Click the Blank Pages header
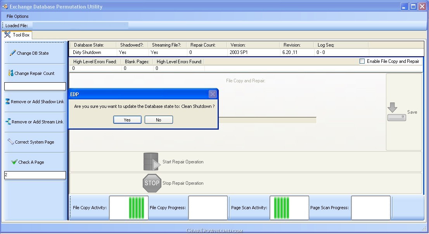Image resolution: width=429 pixels, height=234 pixels. 137,62
